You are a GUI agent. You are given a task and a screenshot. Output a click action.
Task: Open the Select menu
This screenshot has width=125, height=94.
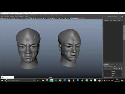coord(13,15)
